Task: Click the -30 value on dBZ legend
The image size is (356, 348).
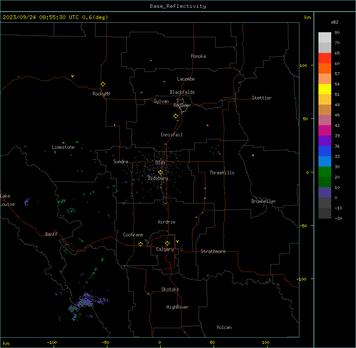Action: pos(338,218)
